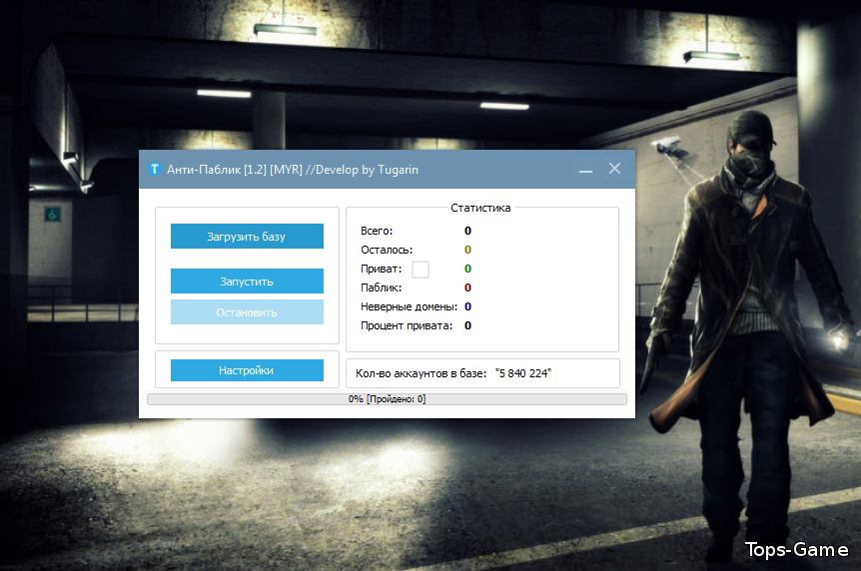861x571 pixels.
Task: Click the Процент привата value
Action: pyautogui.click(x=467, y=325)
